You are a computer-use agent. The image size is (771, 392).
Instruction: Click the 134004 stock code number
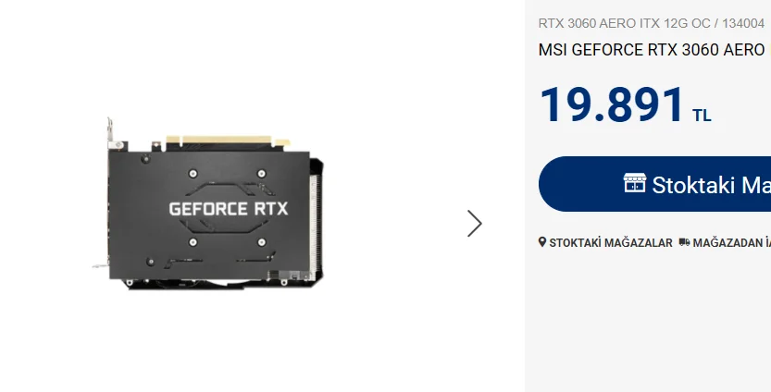(x=743, y=23)
